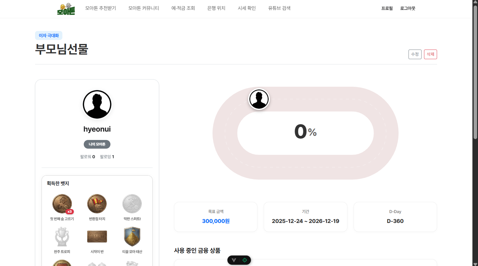Go to 모아톤 커뮤니티 page
478x266 pixels.
point(144,8)
